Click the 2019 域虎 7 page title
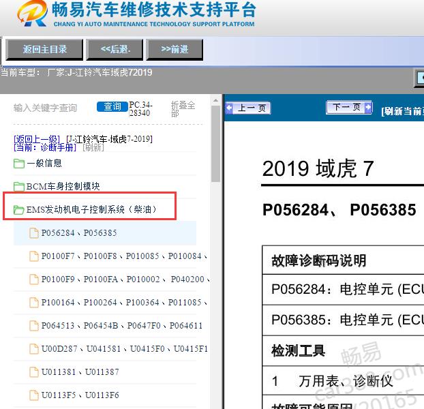Image resolution: width=424 pixels, height=409 pixels. tap(318, 168)
